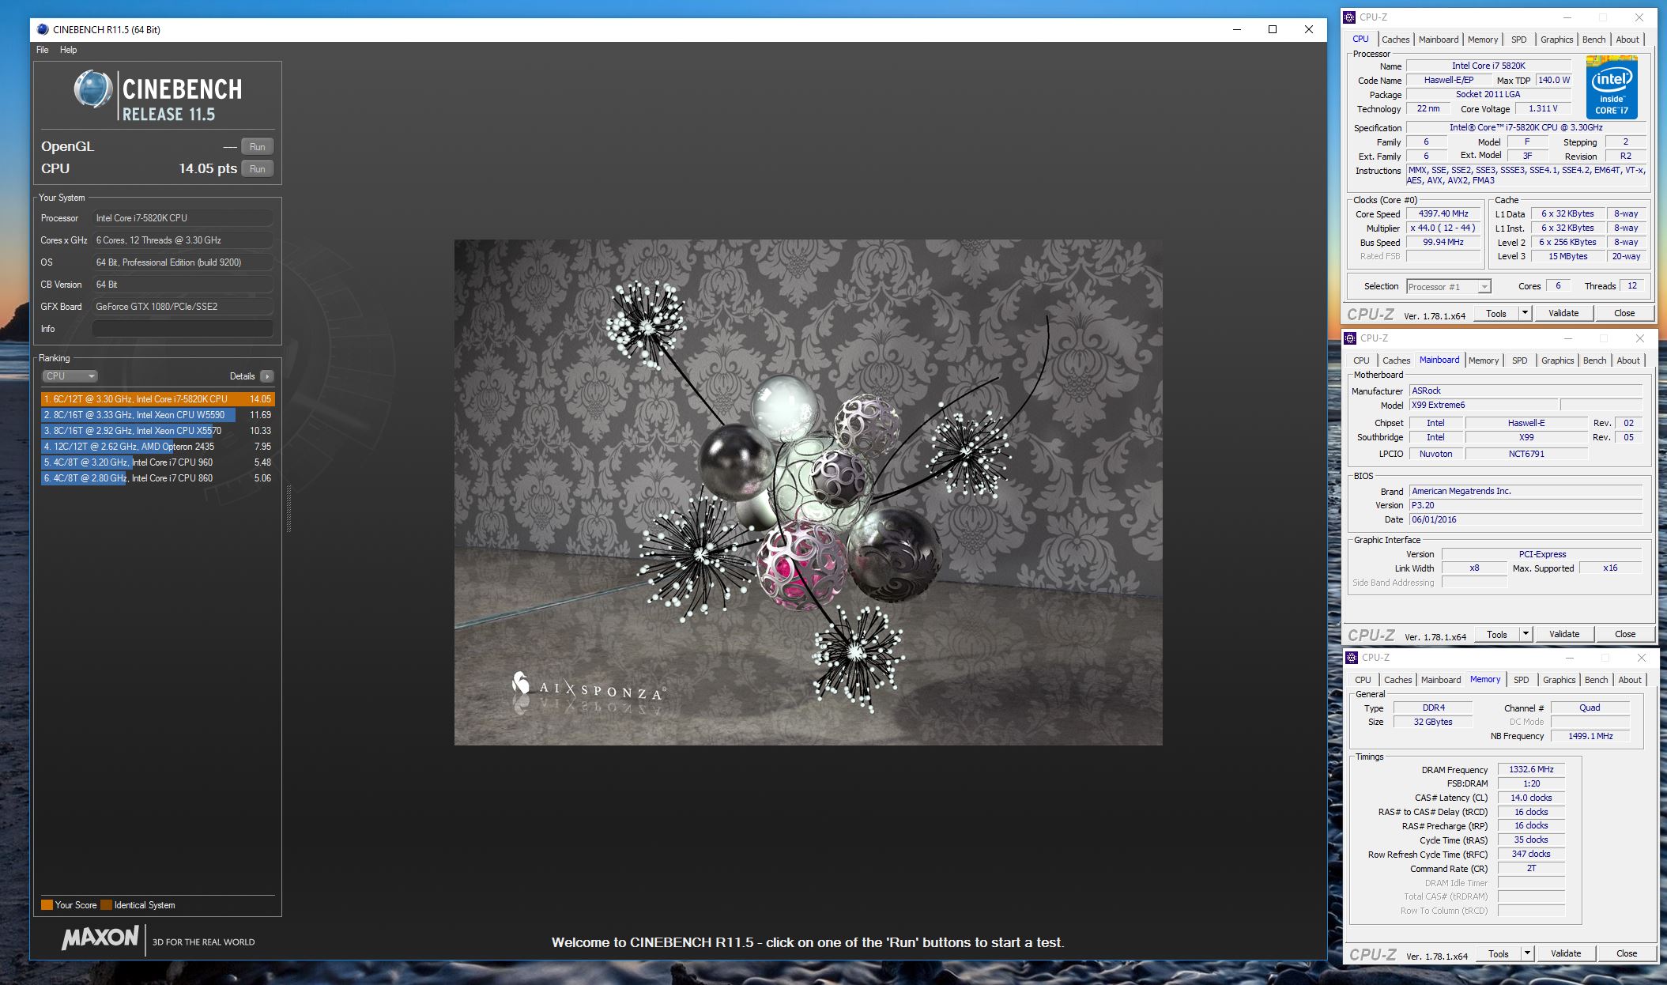Open About tab in top CPU-Z window

tap(1627, 40)
